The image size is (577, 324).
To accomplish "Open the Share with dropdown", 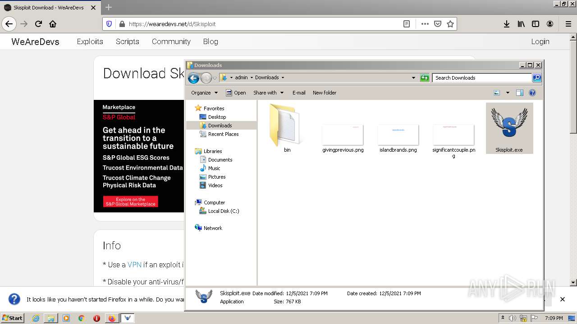I will 268,93.
